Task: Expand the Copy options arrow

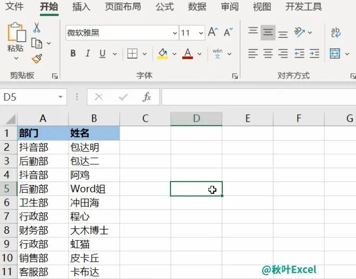Action: [49, 43]
